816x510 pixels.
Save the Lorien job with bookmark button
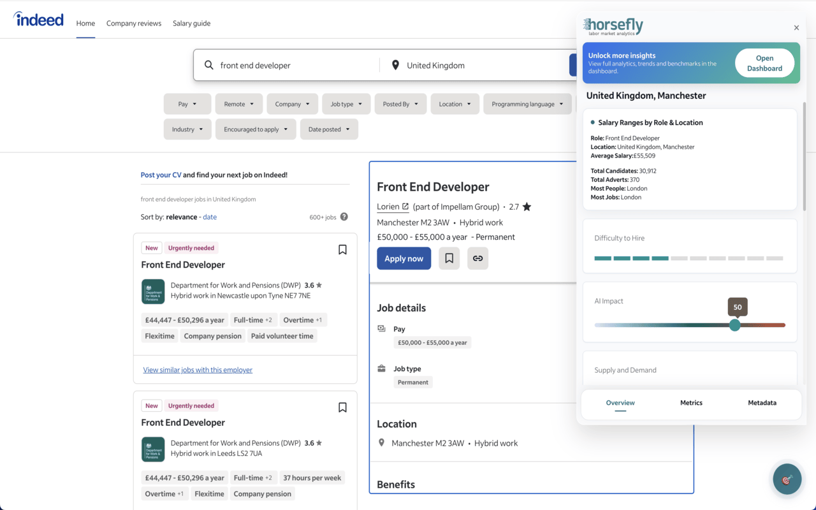(449, 258)
